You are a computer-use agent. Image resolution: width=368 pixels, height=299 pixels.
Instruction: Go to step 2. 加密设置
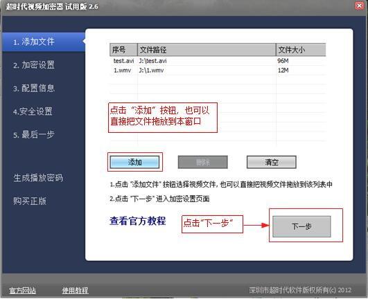point(34,65)
